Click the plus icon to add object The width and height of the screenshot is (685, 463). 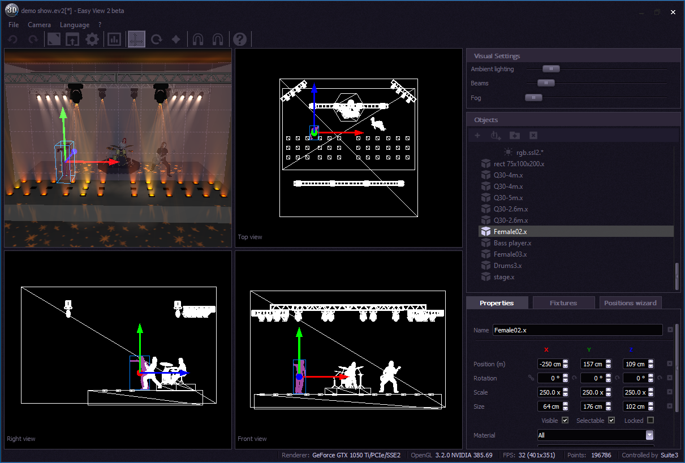477,136
